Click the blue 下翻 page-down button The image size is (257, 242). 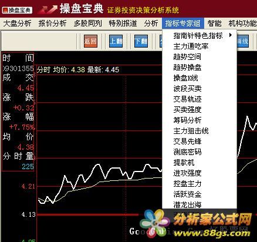(x=141, y=41)
